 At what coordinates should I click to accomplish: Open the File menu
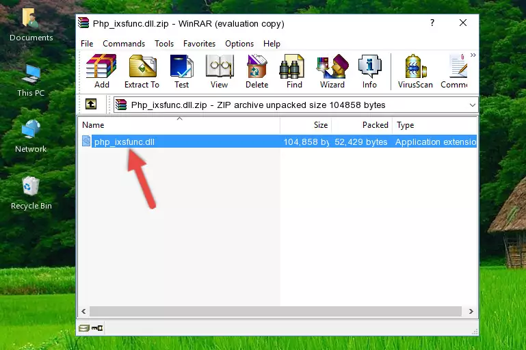click(87, 44)
